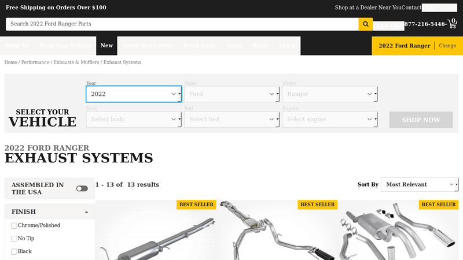The width and height of the screenshot is (463, 260).
Task: Open the Shop All menu
Action: click(17, 46)
